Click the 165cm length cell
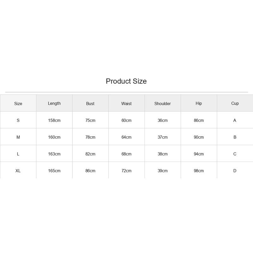Screen dimensions: 253x253 [54, 170]
